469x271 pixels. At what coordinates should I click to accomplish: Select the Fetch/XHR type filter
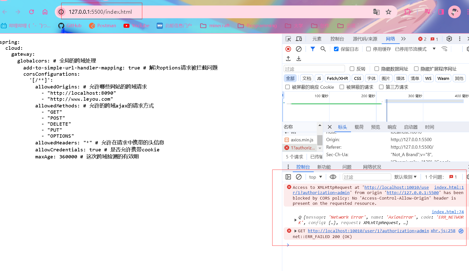pos(337,78)
